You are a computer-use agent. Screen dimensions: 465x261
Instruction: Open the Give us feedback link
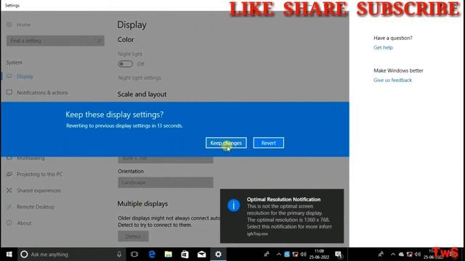392,80
